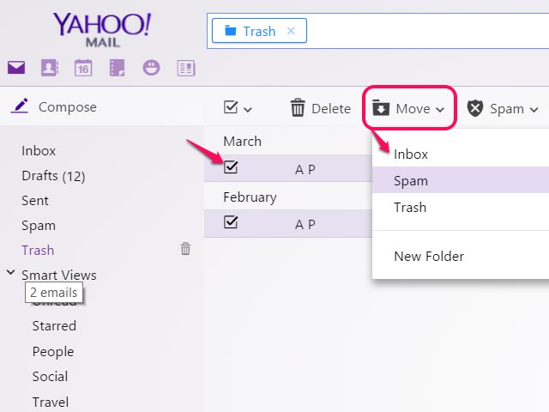Click the Delete button label
Viewport: 549px width, 412px height.
click(x=331, y=109)
